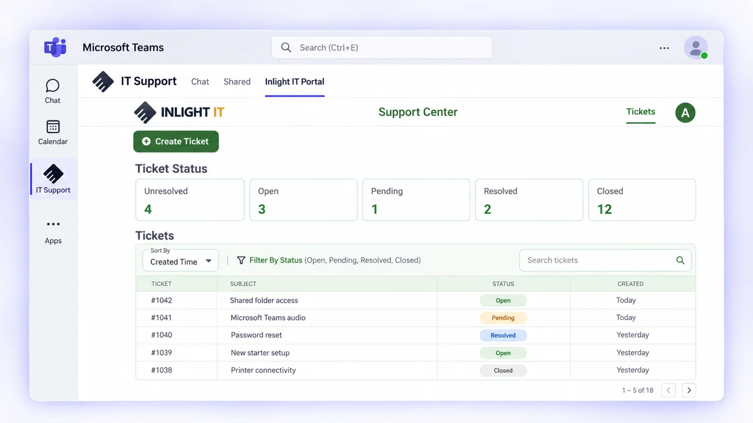Click the Open status card

303,200
